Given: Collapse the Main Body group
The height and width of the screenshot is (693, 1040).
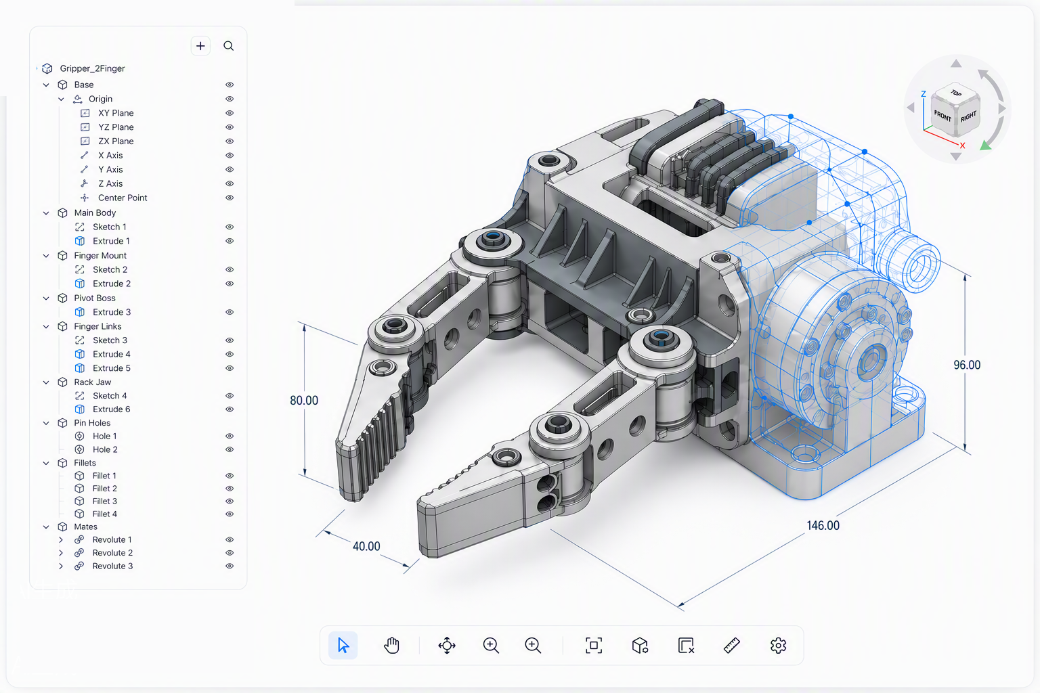Looking at the screenshot, I should coord(46,213).
